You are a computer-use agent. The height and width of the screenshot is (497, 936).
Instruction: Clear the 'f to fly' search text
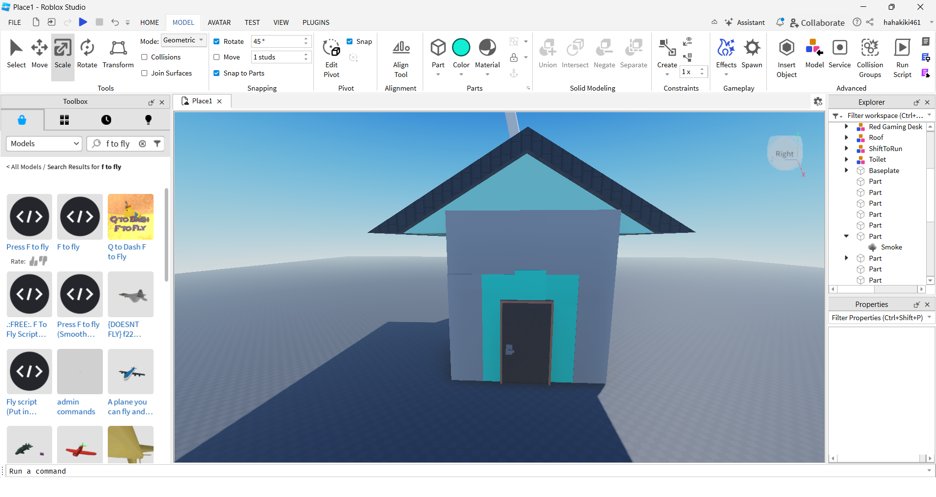[142, 144]
